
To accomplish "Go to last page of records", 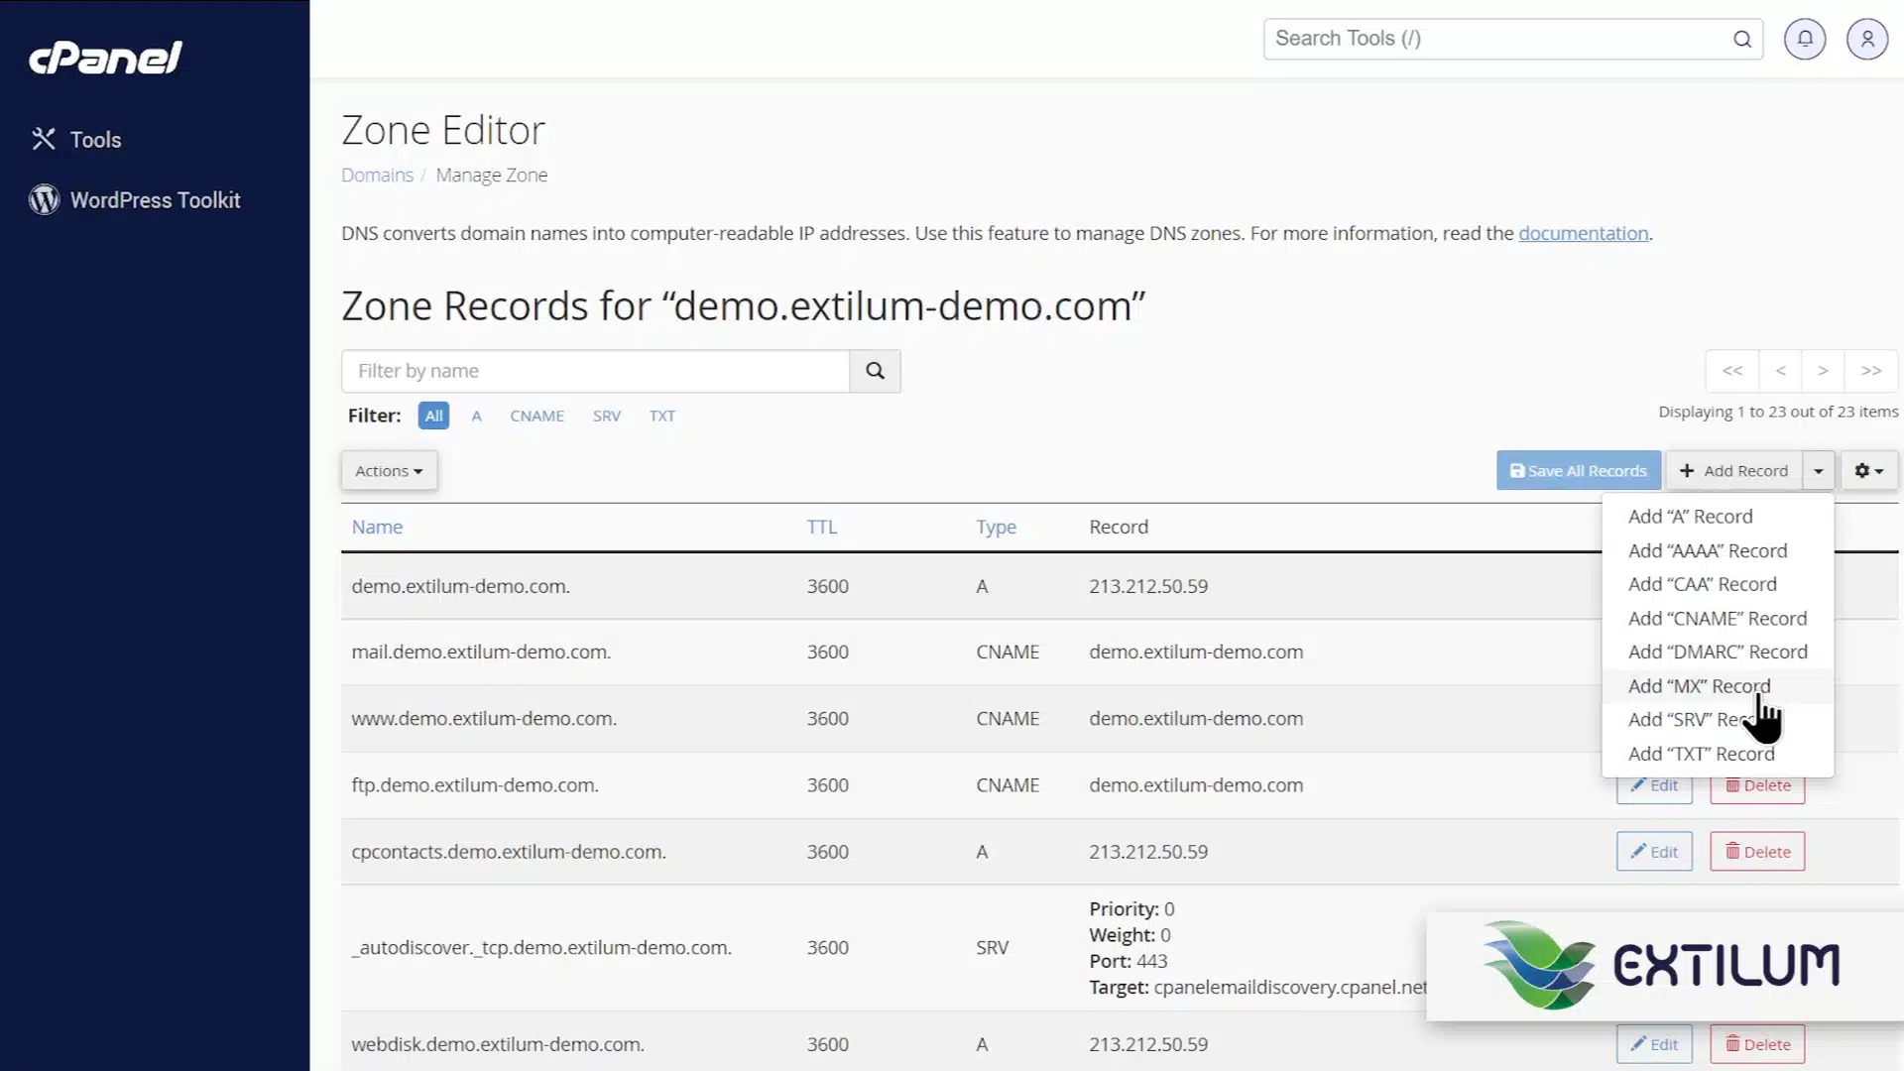I will pyautogui.click(x=1871, y=371).
